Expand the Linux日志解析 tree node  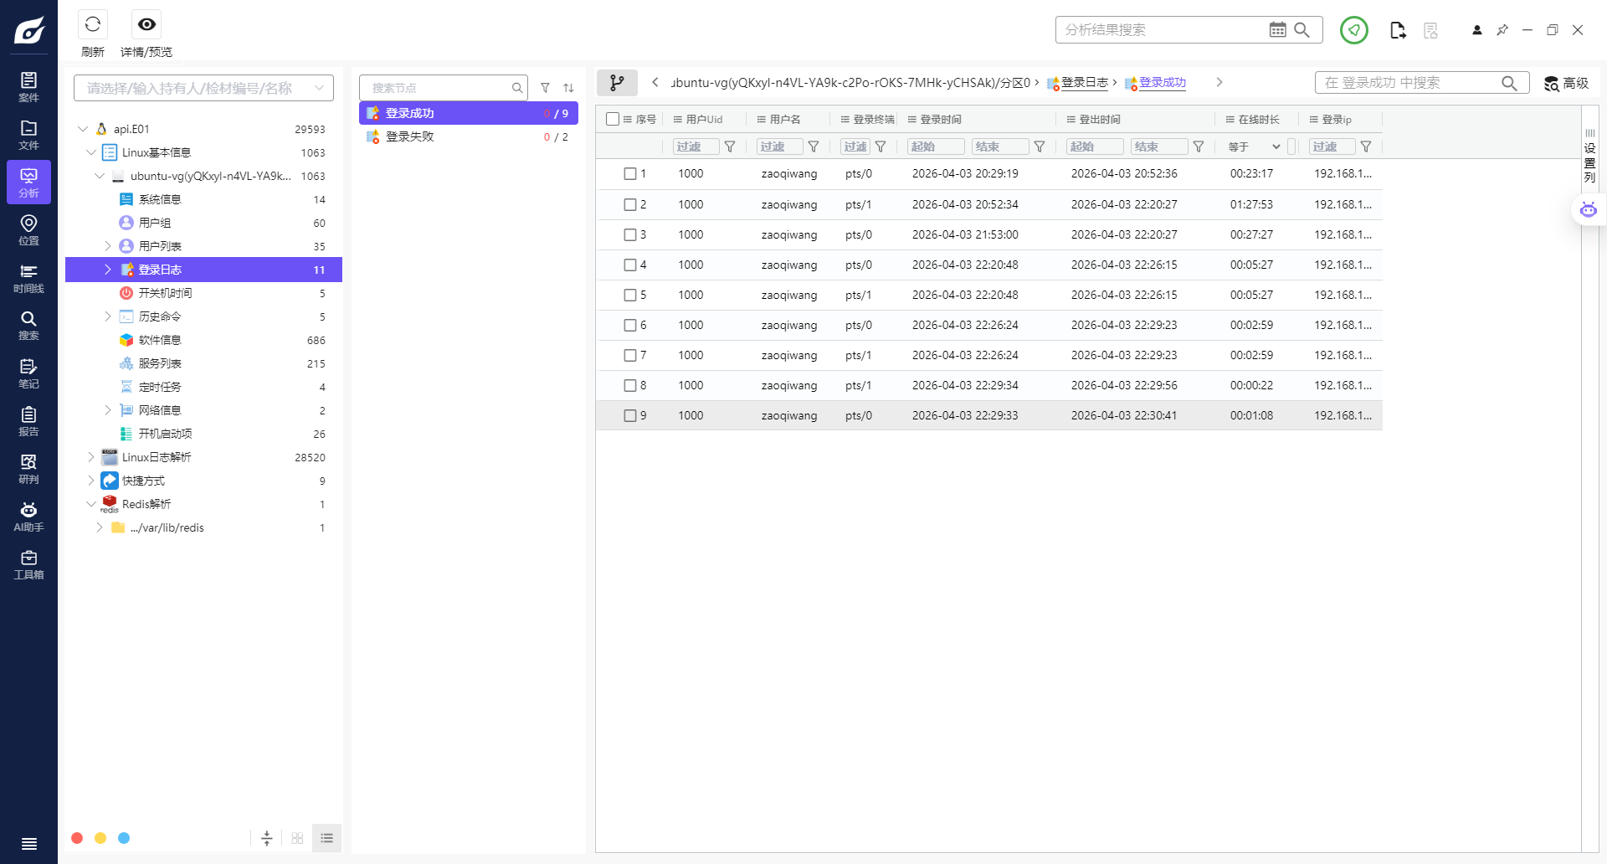[91, 457]
